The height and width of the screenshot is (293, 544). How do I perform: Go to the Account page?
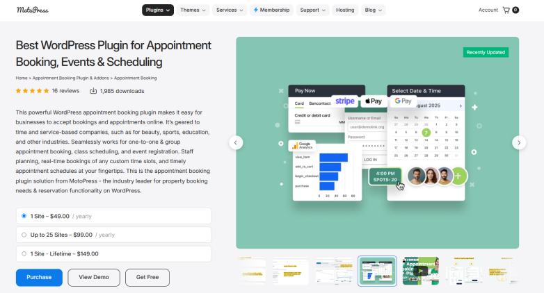[x=488, y=10]
